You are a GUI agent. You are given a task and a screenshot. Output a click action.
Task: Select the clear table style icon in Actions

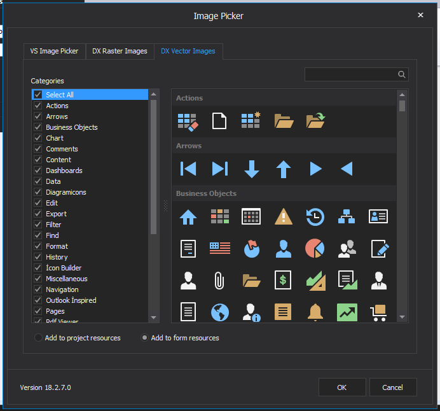click(188, 122)
